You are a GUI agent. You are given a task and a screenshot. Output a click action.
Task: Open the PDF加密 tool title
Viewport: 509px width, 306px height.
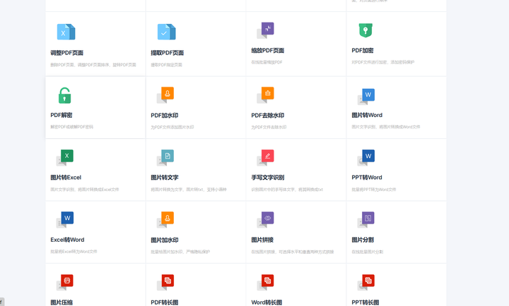pyautogui.click(x=363, y=51)
